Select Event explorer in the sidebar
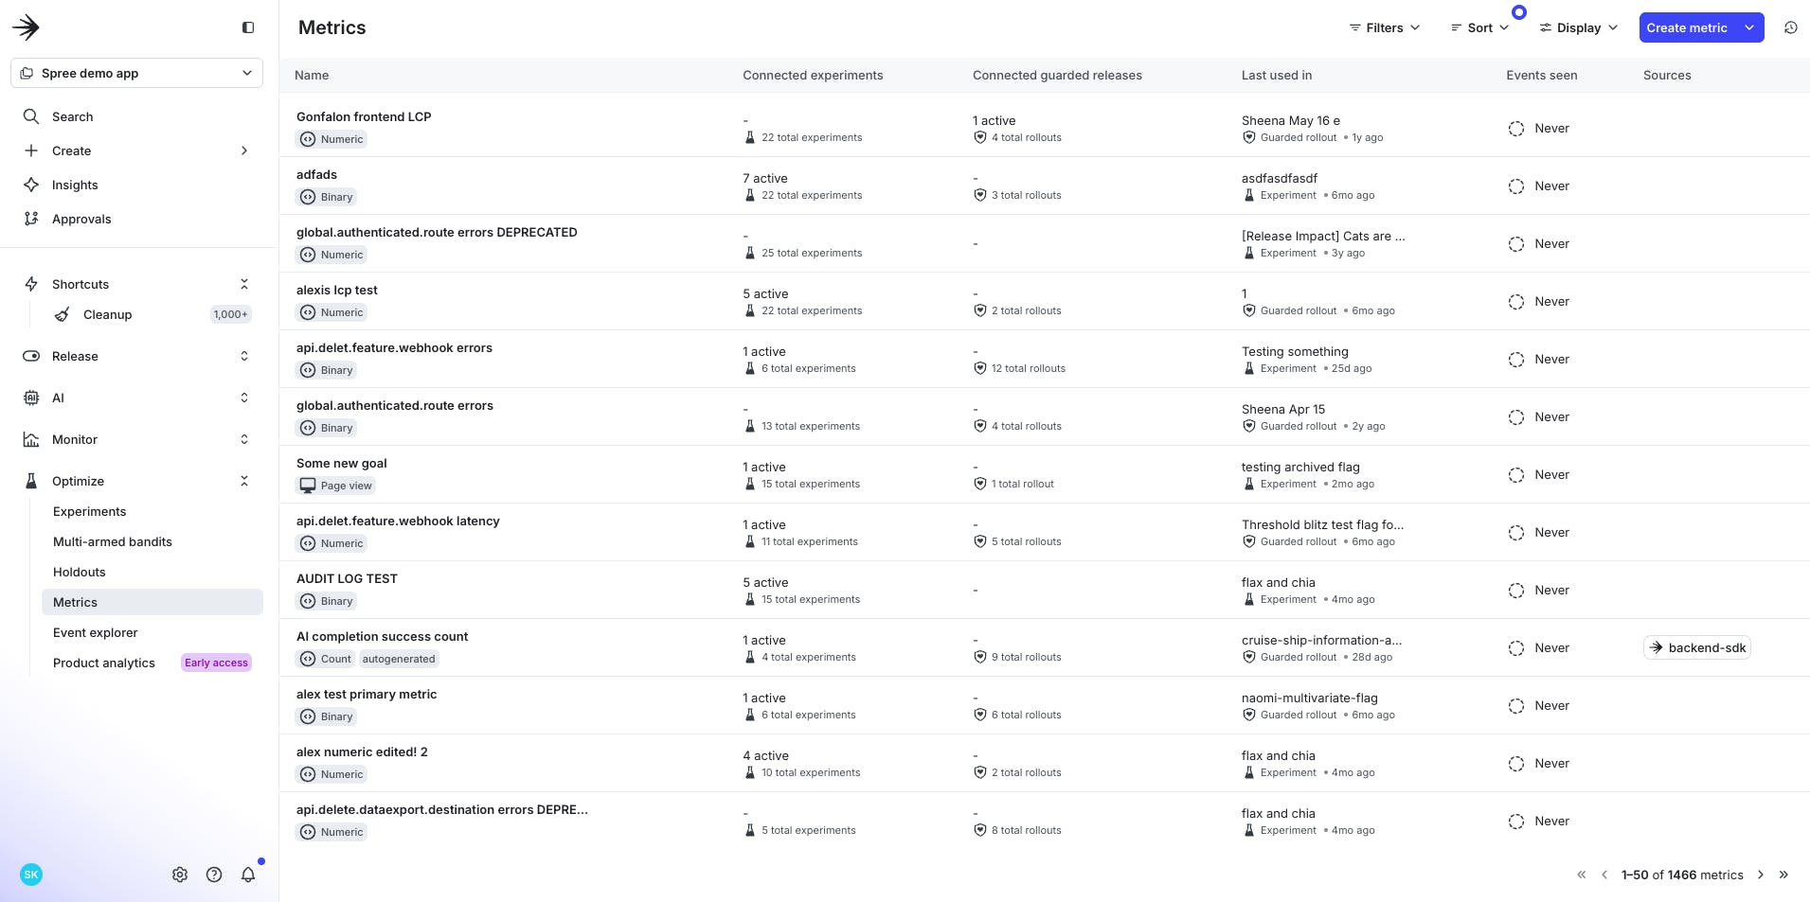The width and height of the screenshot is (1810, 902). click(x=95, y=632)
